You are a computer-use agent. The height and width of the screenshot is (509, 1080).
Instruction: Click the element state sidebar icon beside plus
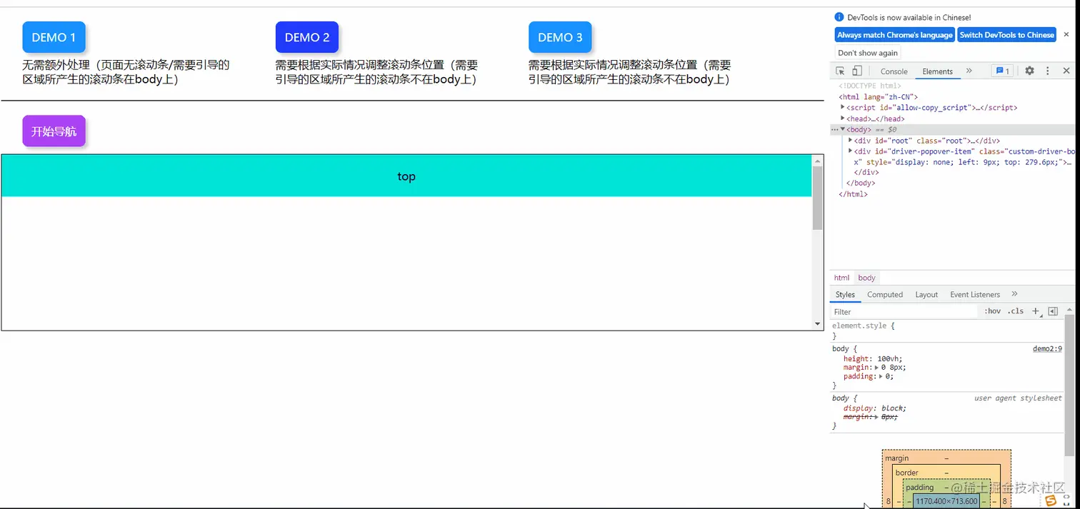[1053, 311]
